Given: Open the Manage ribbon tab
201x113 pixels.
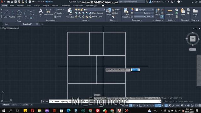Looking at the screenshot, I should pos(37,6).
